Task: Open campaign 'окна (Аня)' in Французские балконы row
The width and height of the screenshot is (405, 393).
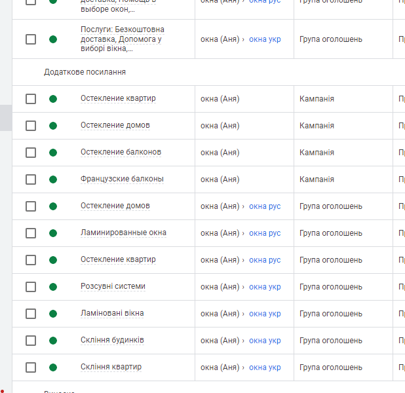Action: [x=220, y=179]
